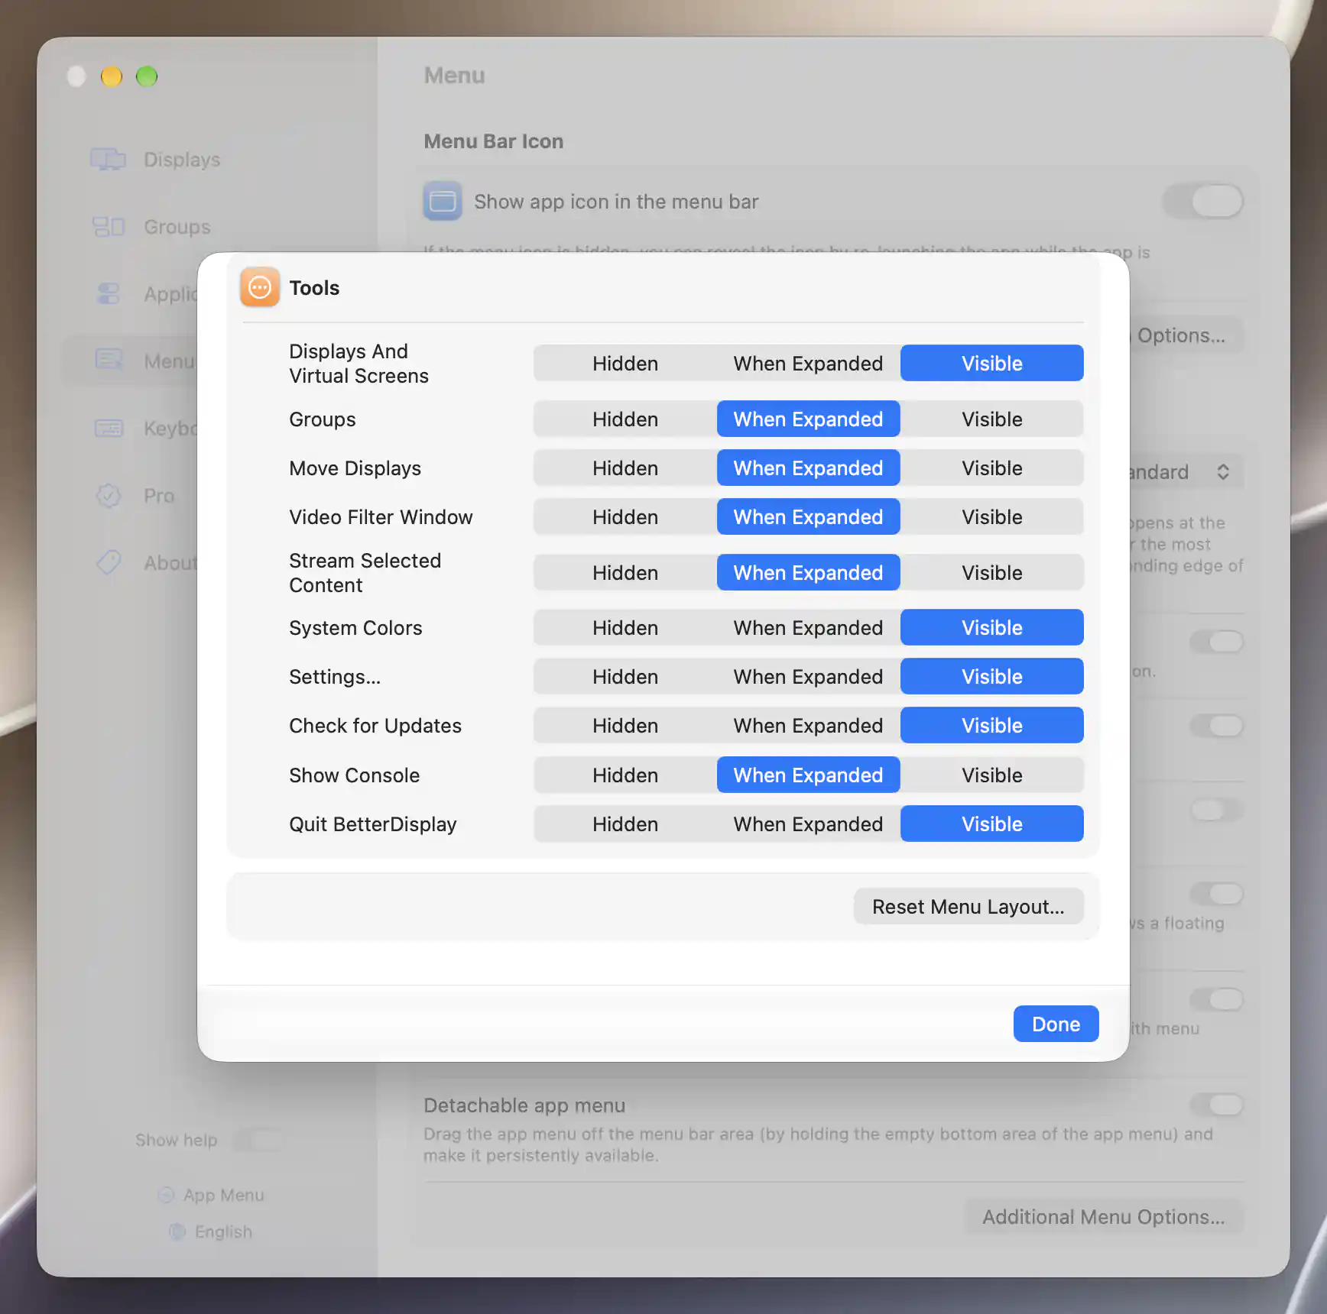The height and width of the screenshot is (1314, 1327).
Task: Click the green zoom window button
Action: pos(147,76)
